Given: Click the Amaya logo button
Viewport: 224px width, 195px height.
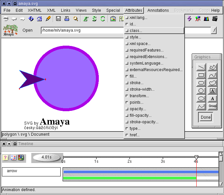Looking at the screenshot, I should 10,30.
